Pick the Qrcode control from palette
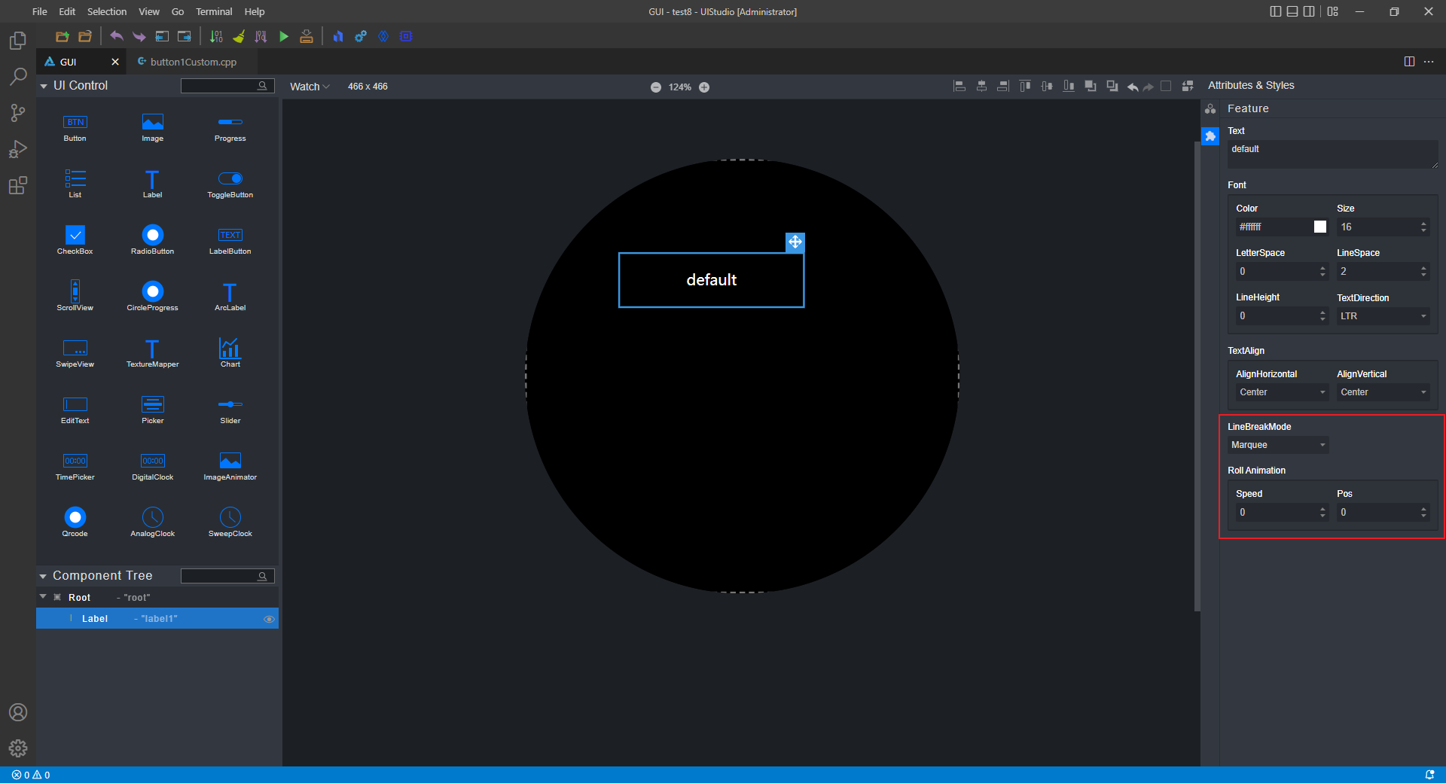Screen dimensions: 1446x783 click(75, 517)
